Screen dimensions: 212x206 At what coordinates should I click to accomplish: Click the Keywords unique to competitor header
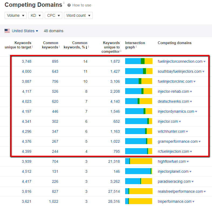pos(111,47)
